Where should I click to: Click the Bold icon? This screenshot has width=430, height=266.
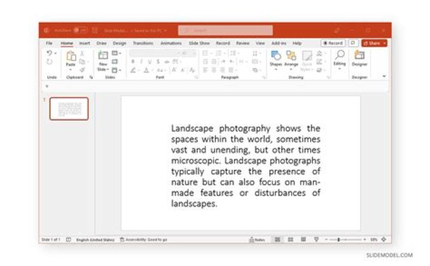[x=133, y=62]
